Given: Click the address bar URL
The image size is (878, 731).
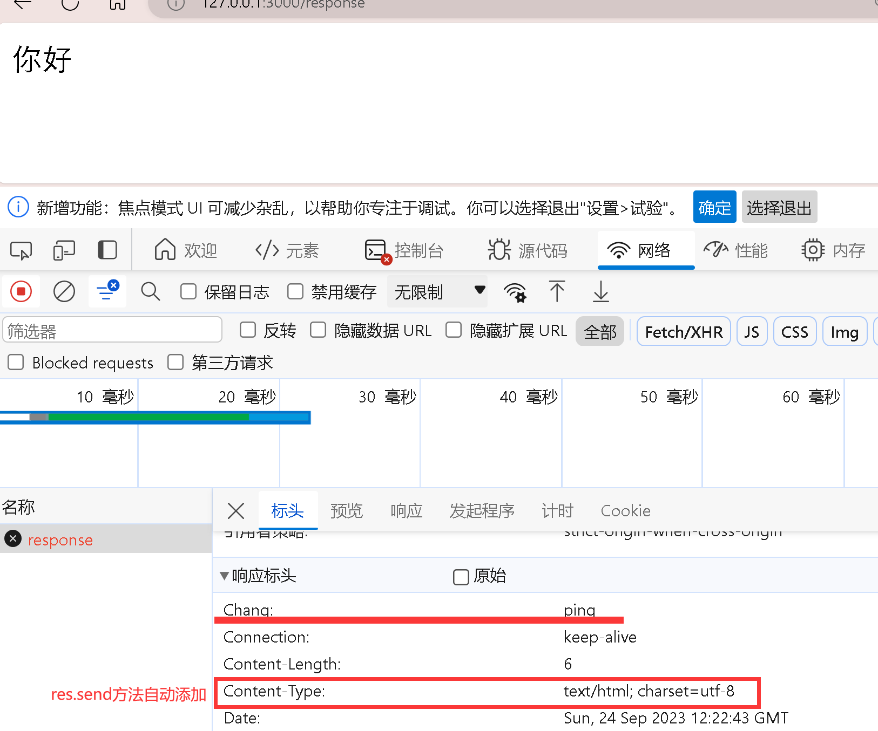Looking at the screenshot, I should point(284,4).
